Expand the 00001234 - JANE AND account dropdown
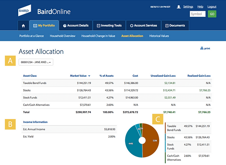 [x=36, y=62]
